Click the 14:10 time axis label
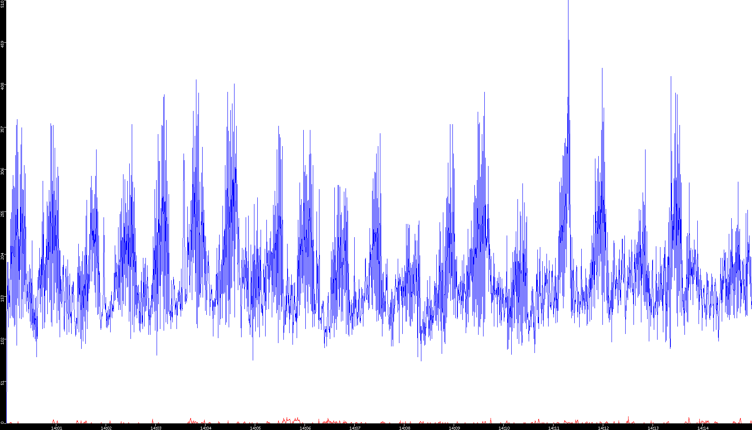752x430 pixels. pos(504,428)
